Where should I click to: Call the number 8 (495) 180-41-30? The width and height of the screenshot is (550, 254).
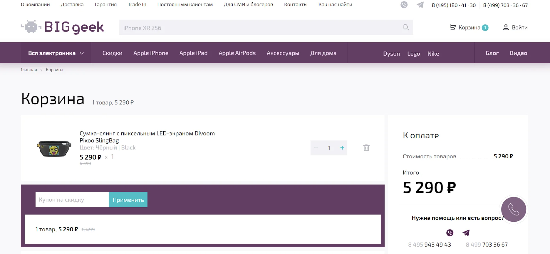(454, 5)
